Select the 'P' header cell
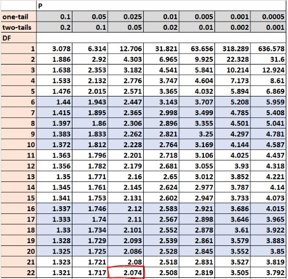Viewport: 288px width, 279px height. 161,6
